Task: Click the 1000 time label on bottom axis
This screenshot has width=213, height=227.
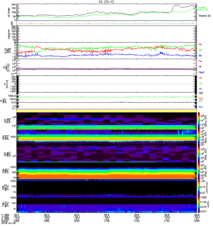Action: point(16,221)
